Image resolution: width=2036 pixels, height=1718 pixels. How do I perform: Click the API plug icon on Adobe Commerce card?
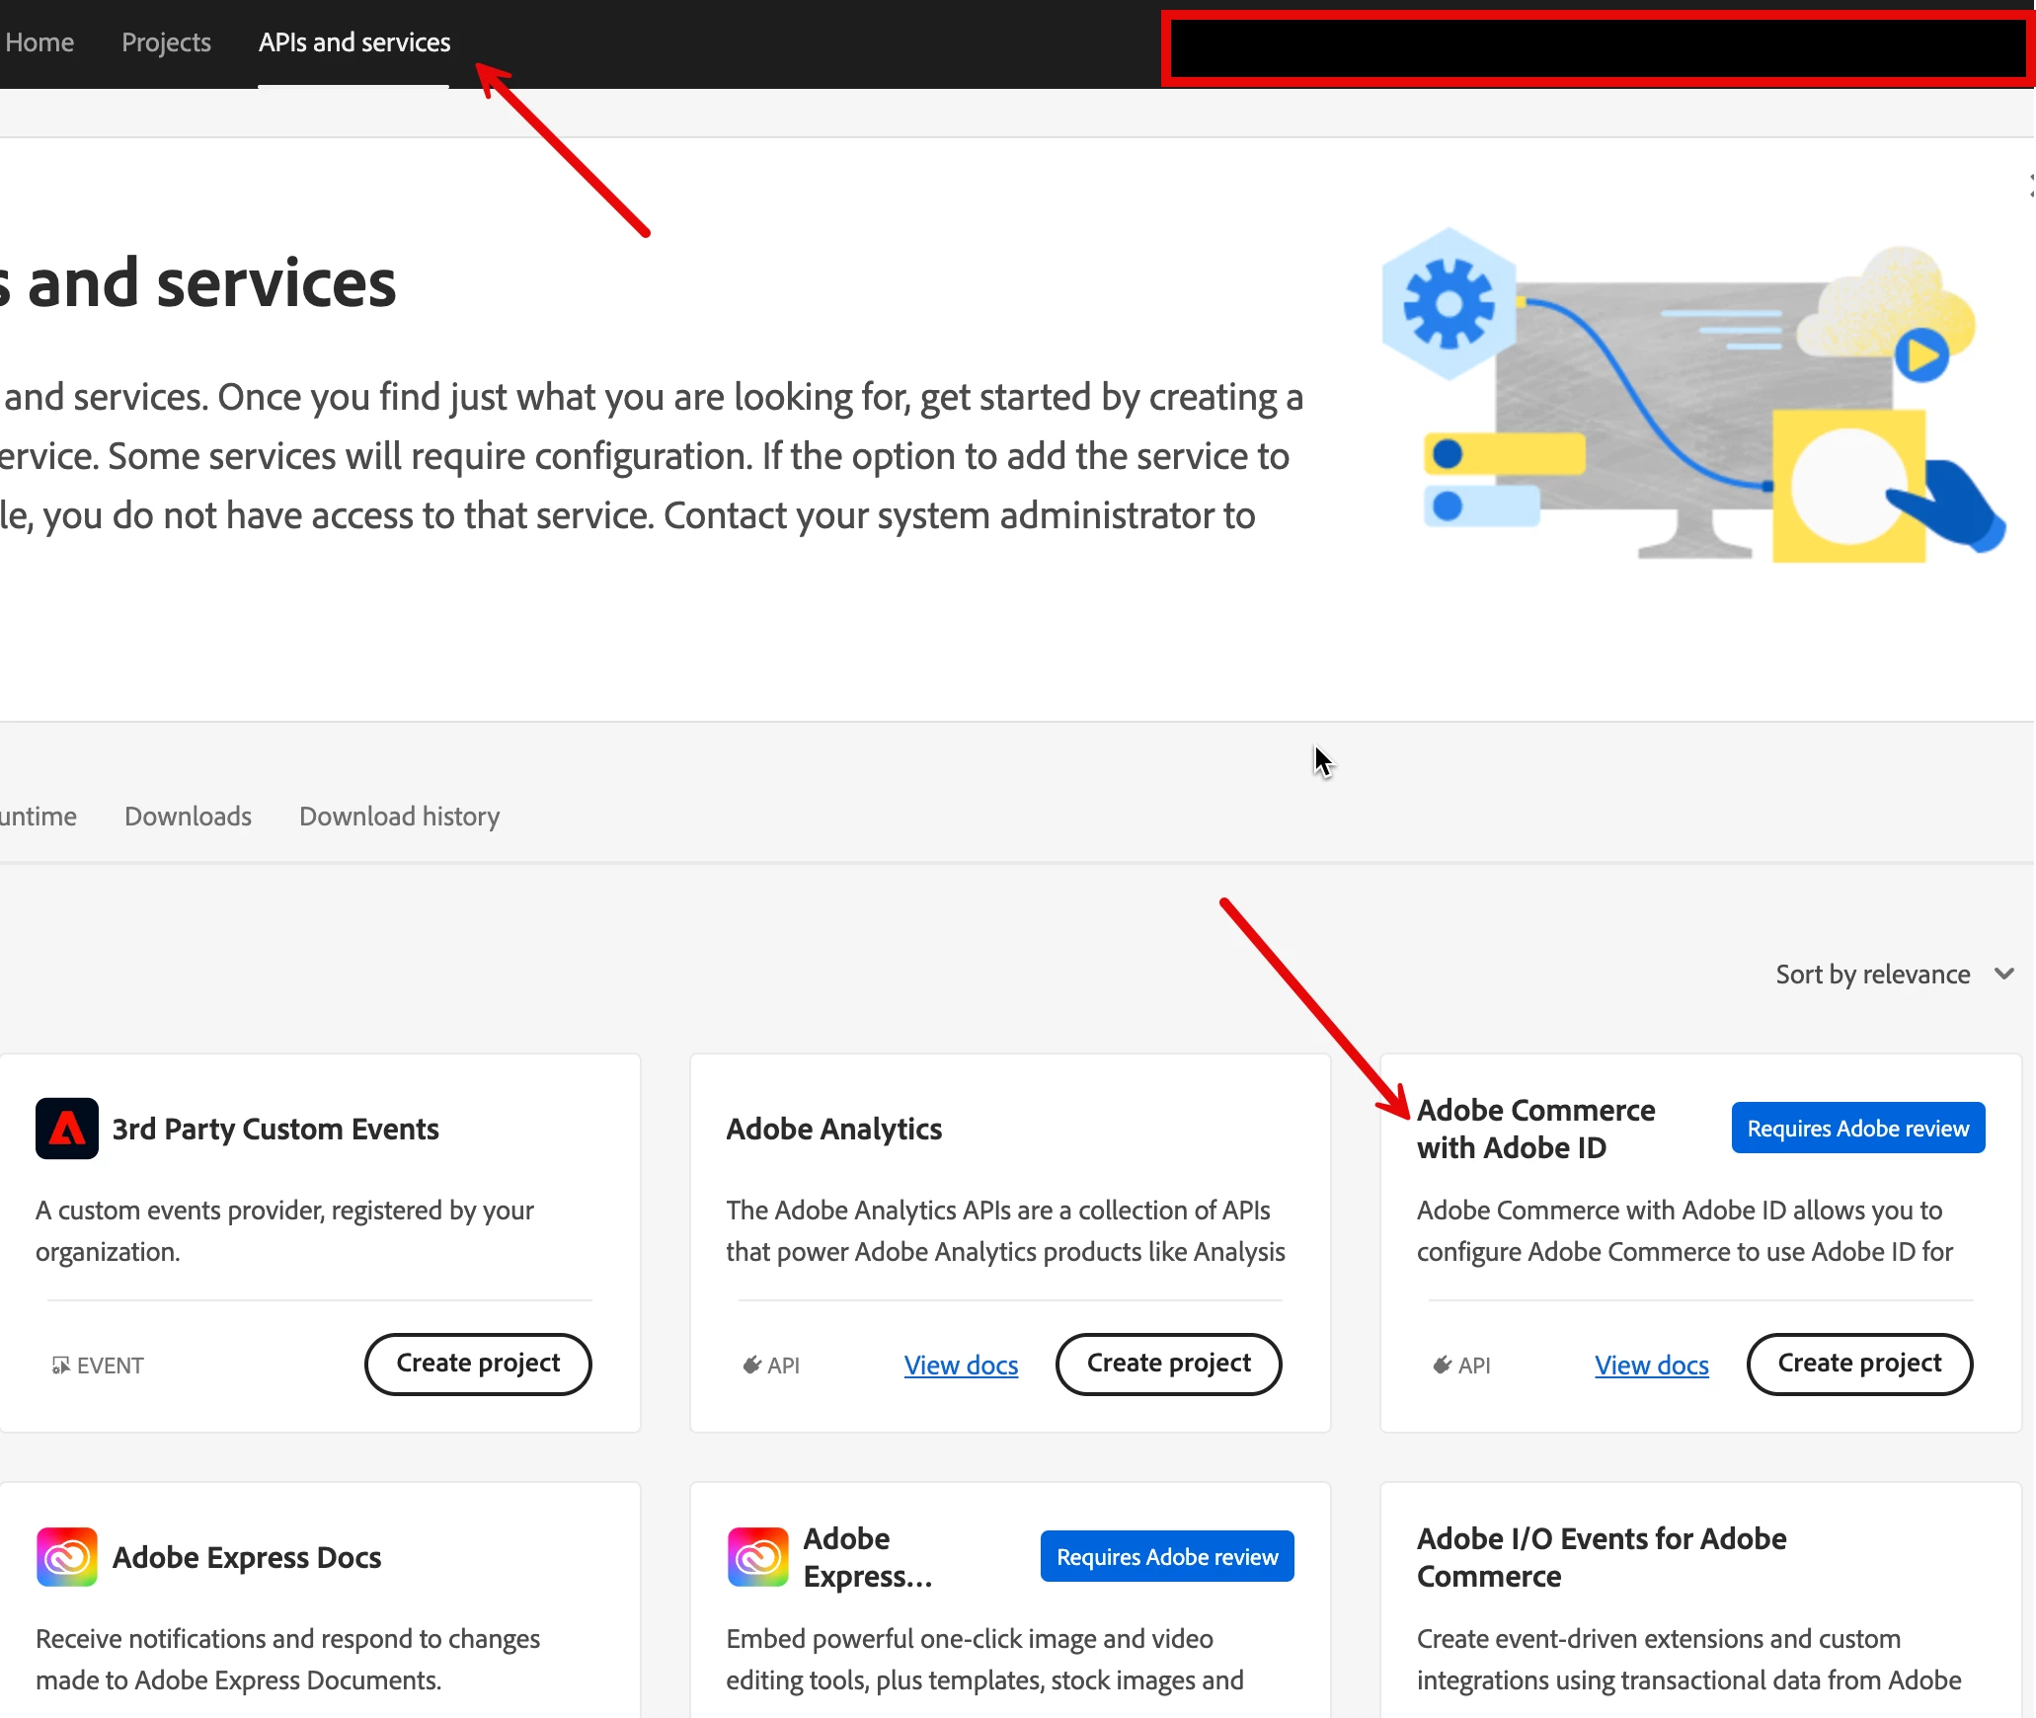1442,1366
